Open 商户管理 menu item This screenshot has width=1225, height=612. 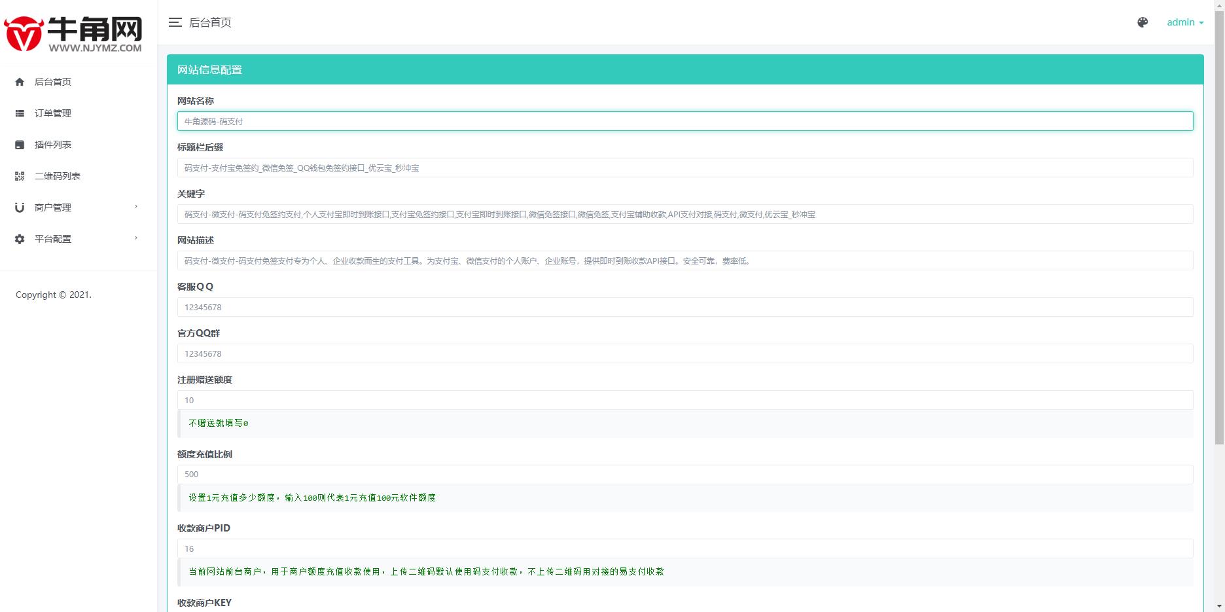79,207
